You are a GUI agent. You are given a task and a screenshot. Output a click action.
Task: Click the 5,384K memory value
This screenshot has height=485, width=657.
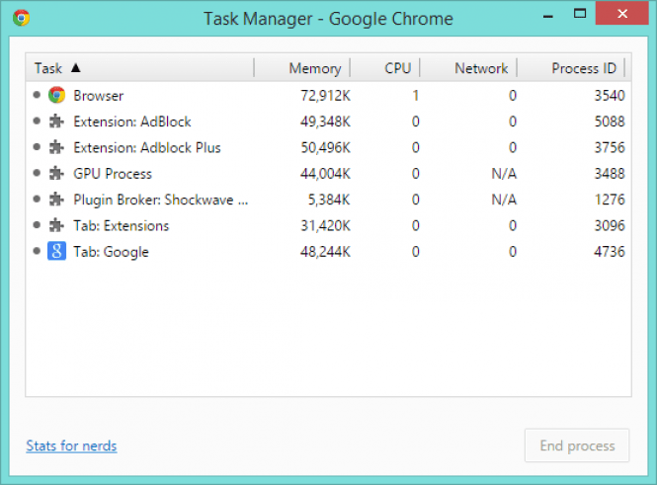tap(329, 200)
